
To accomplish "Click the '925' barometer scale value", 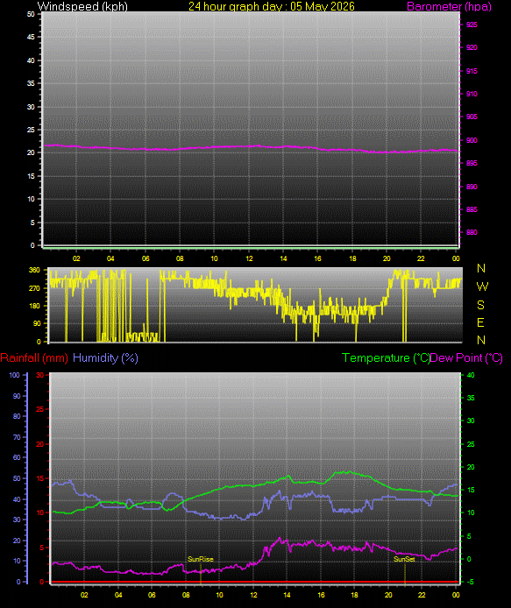I will tap(472, 25).
